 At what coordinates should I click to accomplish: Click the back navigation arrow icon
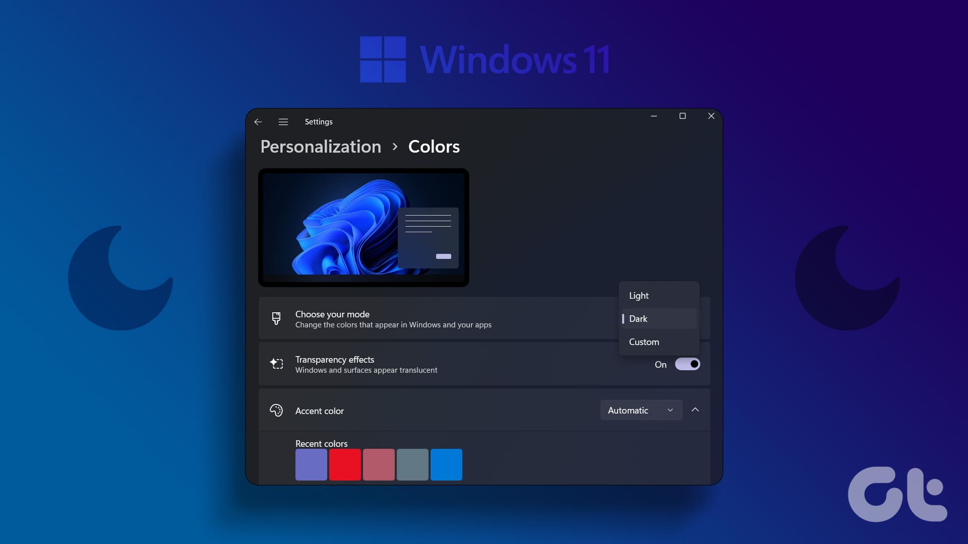(259, 121)
